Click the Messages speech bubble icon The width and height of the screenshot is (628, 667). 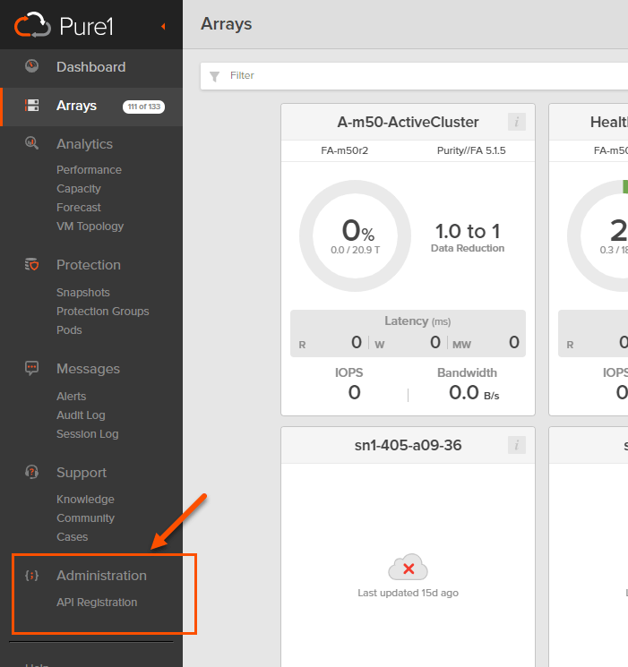31,368
